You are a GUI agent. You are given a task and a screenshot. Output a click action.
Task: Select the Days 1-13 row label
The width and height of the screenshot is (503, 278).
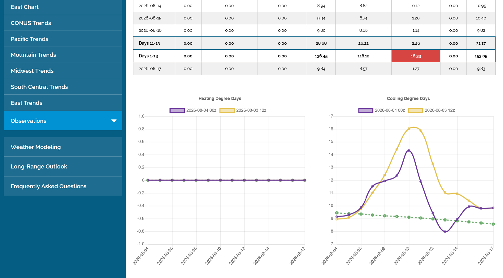pyautogui.click(x=149, y=56)
